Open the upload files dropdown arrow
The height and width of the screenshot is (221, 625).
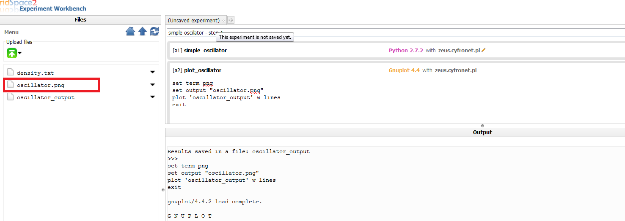[19, 54]
